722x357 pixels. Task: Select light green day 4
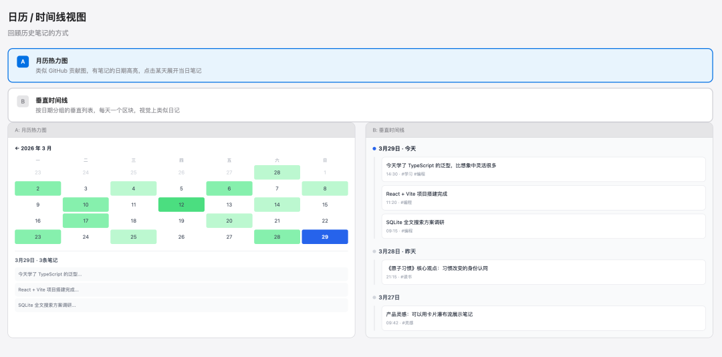point(134,189)
